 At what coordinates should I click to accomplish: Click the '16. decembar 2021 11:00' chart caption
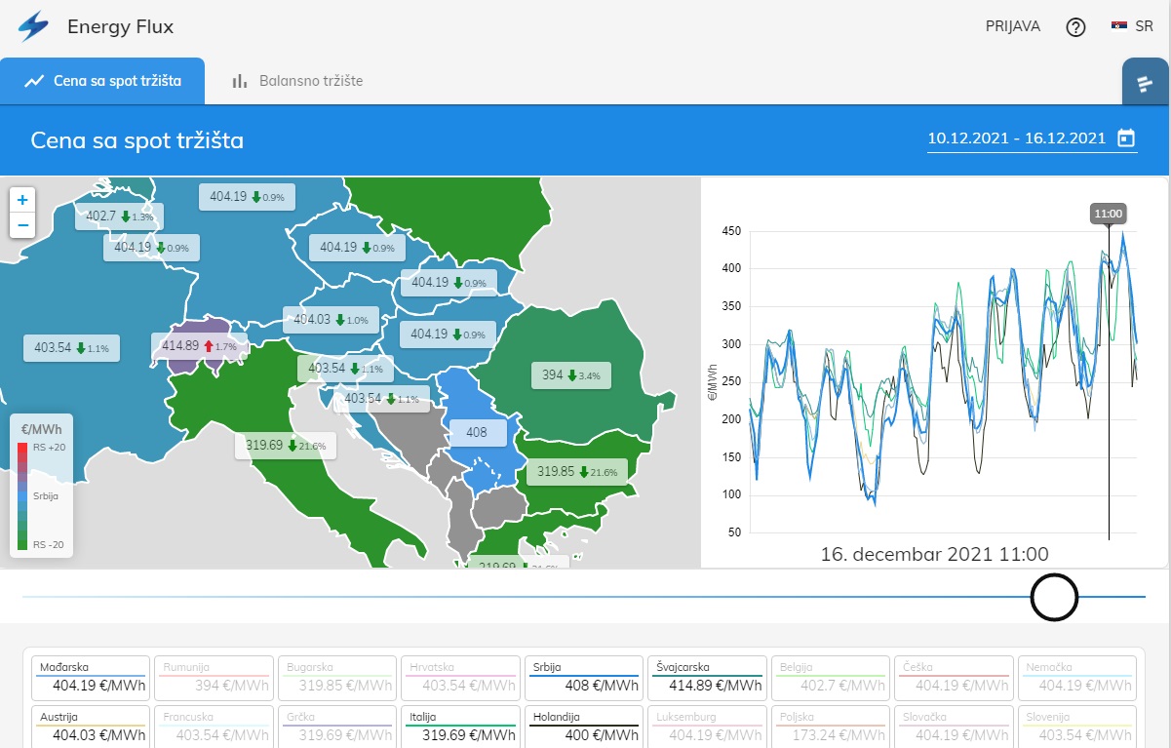click(934, 554)
